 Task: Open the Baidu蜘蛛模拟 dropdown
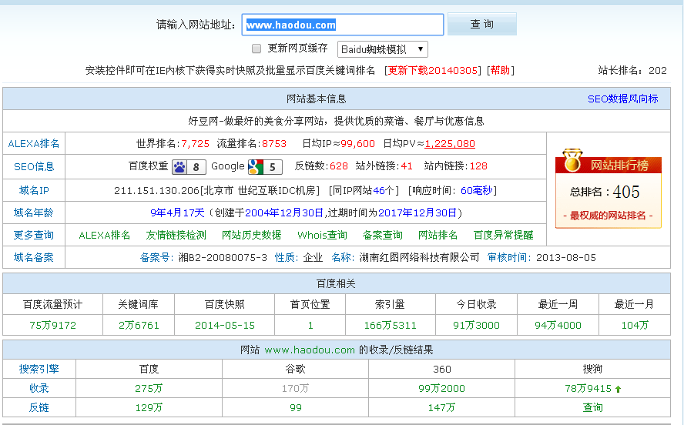pos(383,49)
